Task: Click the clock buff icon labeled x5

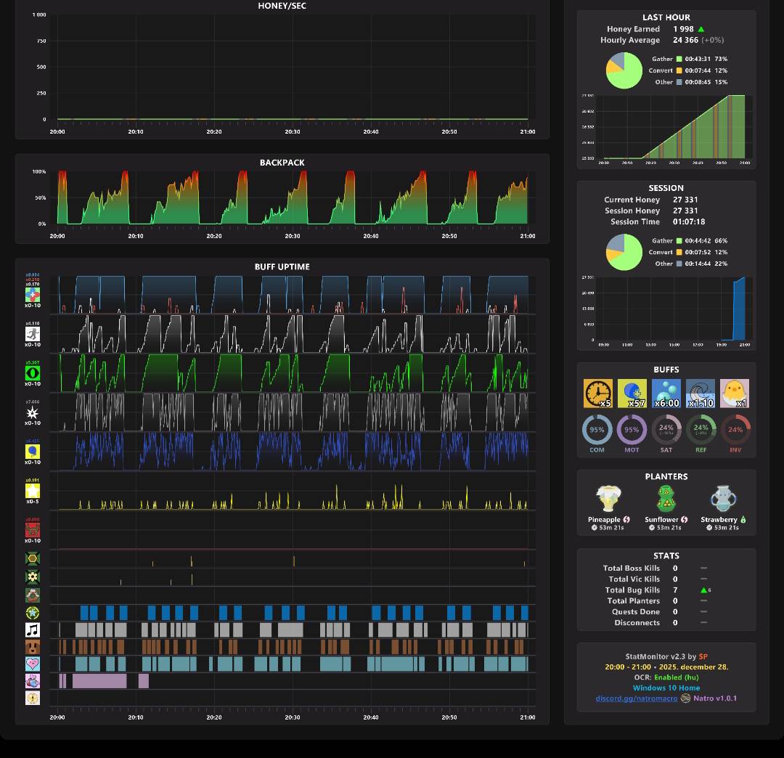Action: coord(597,393)
